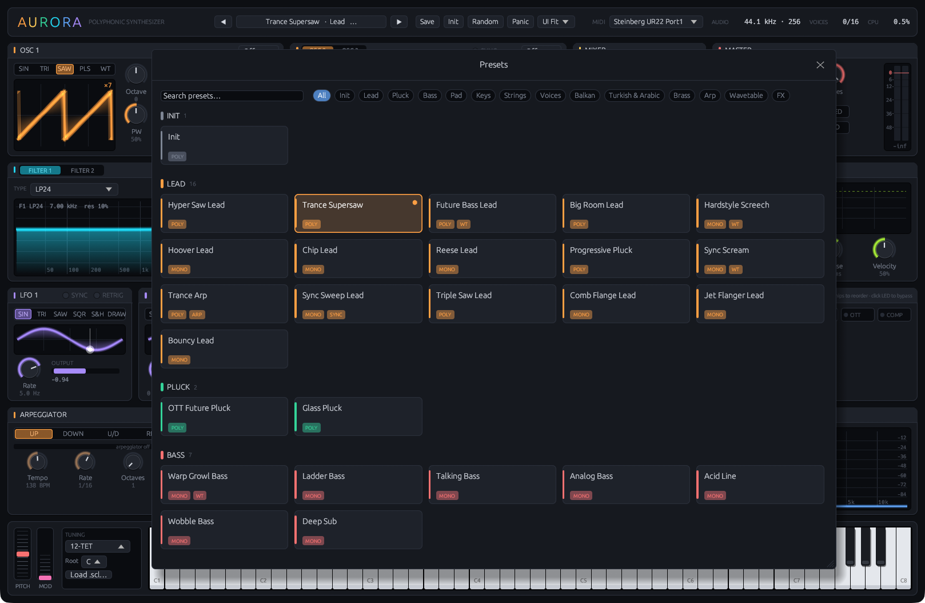This screenshot has width=925, height=603.
Task: Click the LFO 1 OUTPUT slider
Action: click(x=86, y=371)
